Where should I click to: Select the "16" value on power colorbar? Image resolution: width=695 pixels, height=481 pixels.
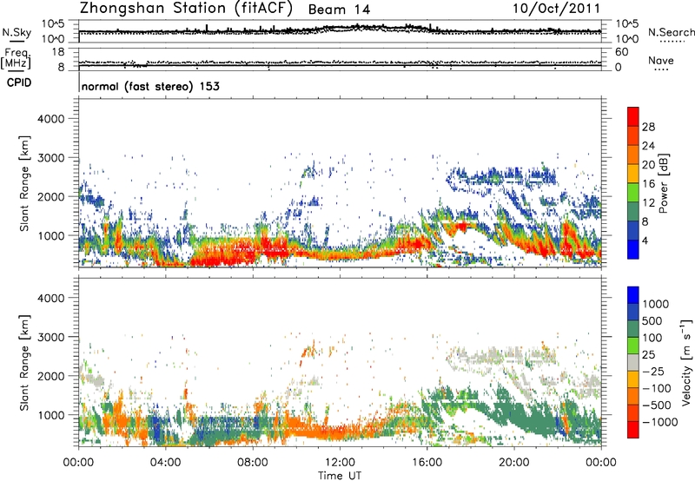(x=648, y=184)
